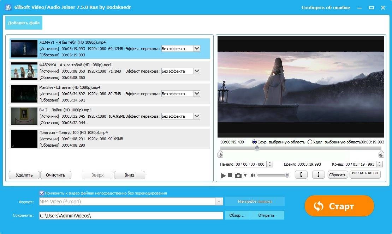Image resolution: width=392 pixels, height=234 pixels.
Task: Click the current time '00:00:45.439' label
Action: pos(232,142)
